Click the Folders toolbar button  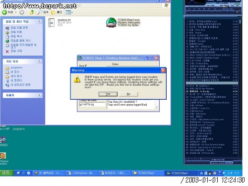(57, 12)
